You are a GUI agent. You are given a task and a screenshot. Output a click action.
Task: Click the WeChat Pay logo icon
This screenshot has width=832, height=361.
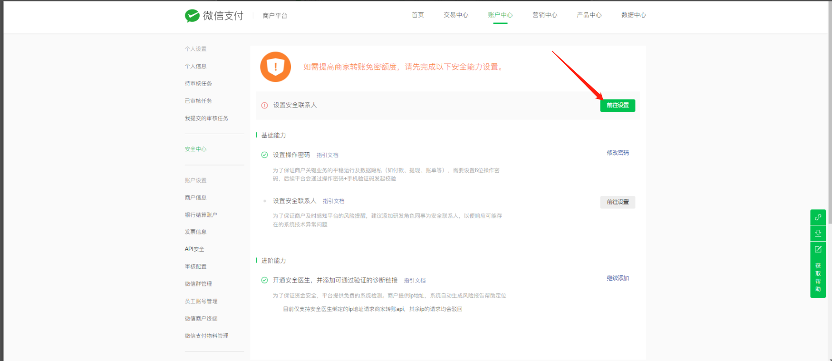click(192, 16)
